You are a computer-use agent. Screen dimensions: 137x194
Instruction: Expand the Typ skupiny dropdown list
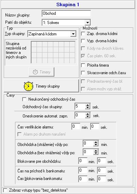tap(73, 34)
